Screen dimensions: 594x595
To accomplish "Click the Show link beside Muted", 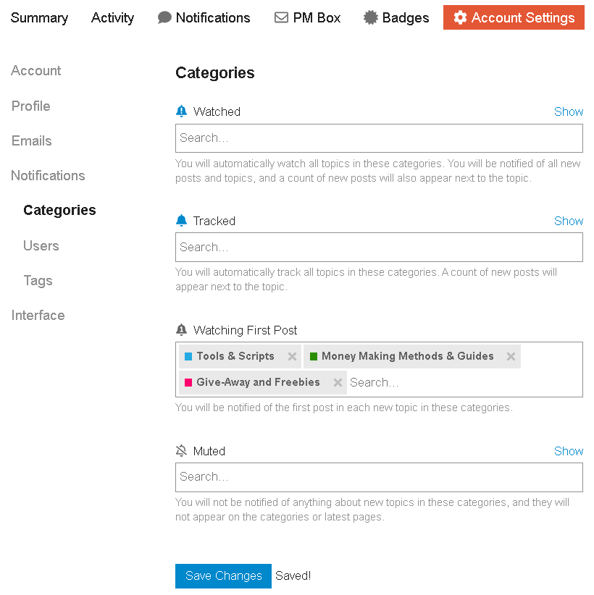I will 568,451.
